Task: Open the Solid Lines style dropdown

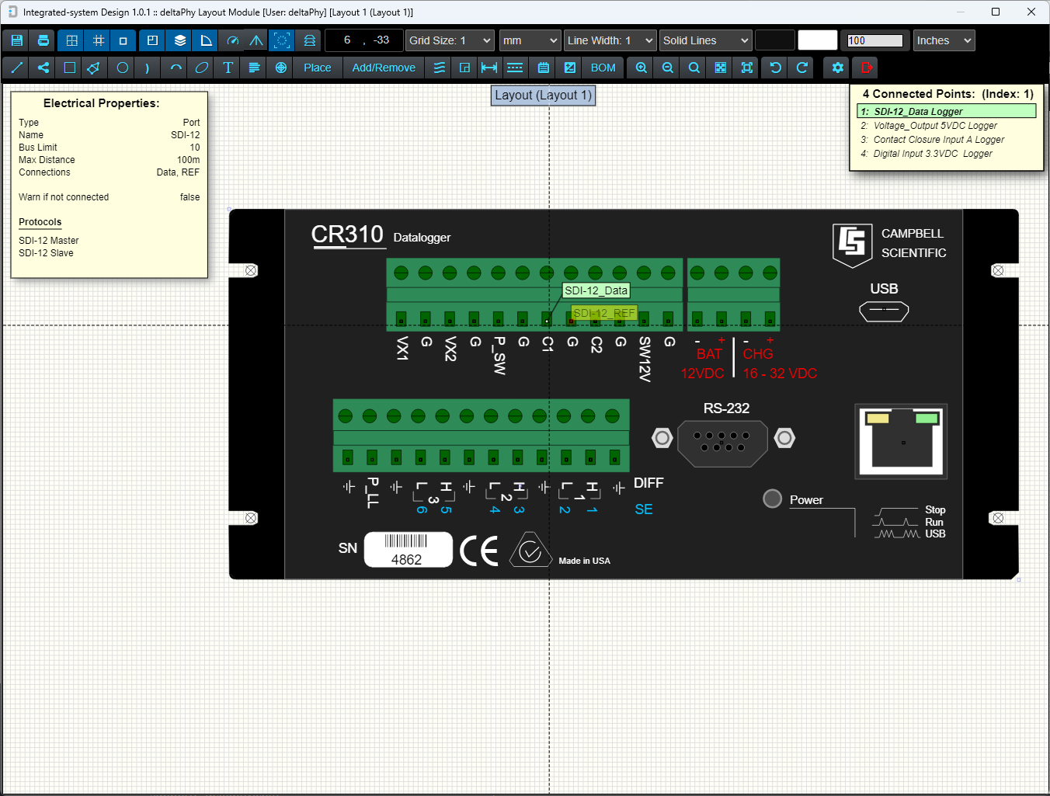Action: point(705,40)
